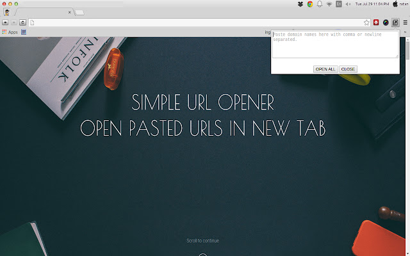
Task: Click the OPEN PASTED URLS IN NEW TAB text
Action: point(202,128)
